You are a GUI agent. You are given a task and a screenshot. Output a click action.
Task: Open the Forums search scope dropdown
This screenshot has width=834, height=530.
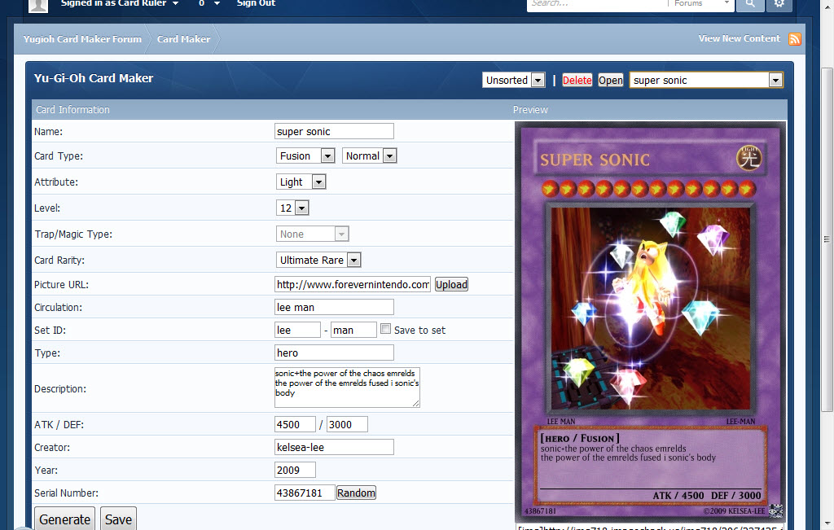coord(701,3)
